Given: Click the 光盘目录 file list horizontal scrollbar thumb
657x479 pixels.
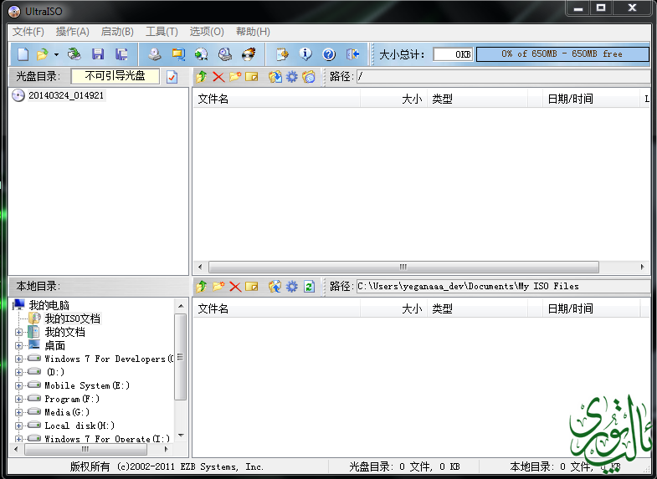Looking at the screenshot, I should (403, 267).
